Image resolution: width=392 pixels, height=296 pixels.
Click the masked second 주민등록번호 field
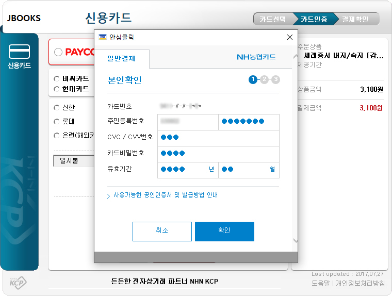249,122
